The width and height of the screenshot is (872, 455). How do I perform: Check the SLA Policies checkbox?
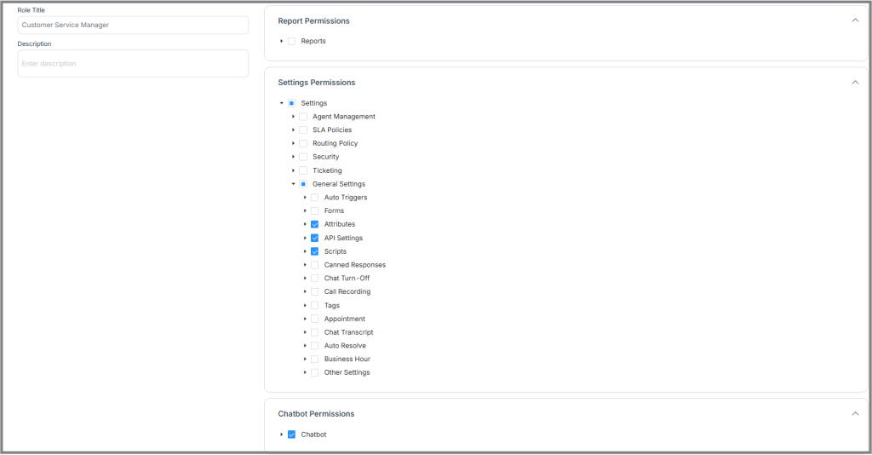point(303,130)
